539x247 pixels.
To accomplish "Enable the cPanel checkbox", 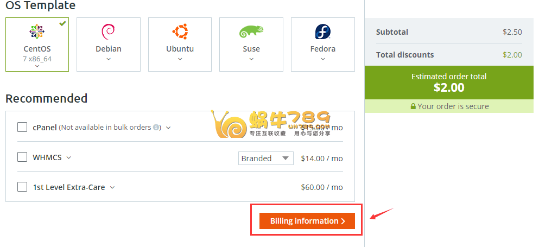I will click(22, 127).
